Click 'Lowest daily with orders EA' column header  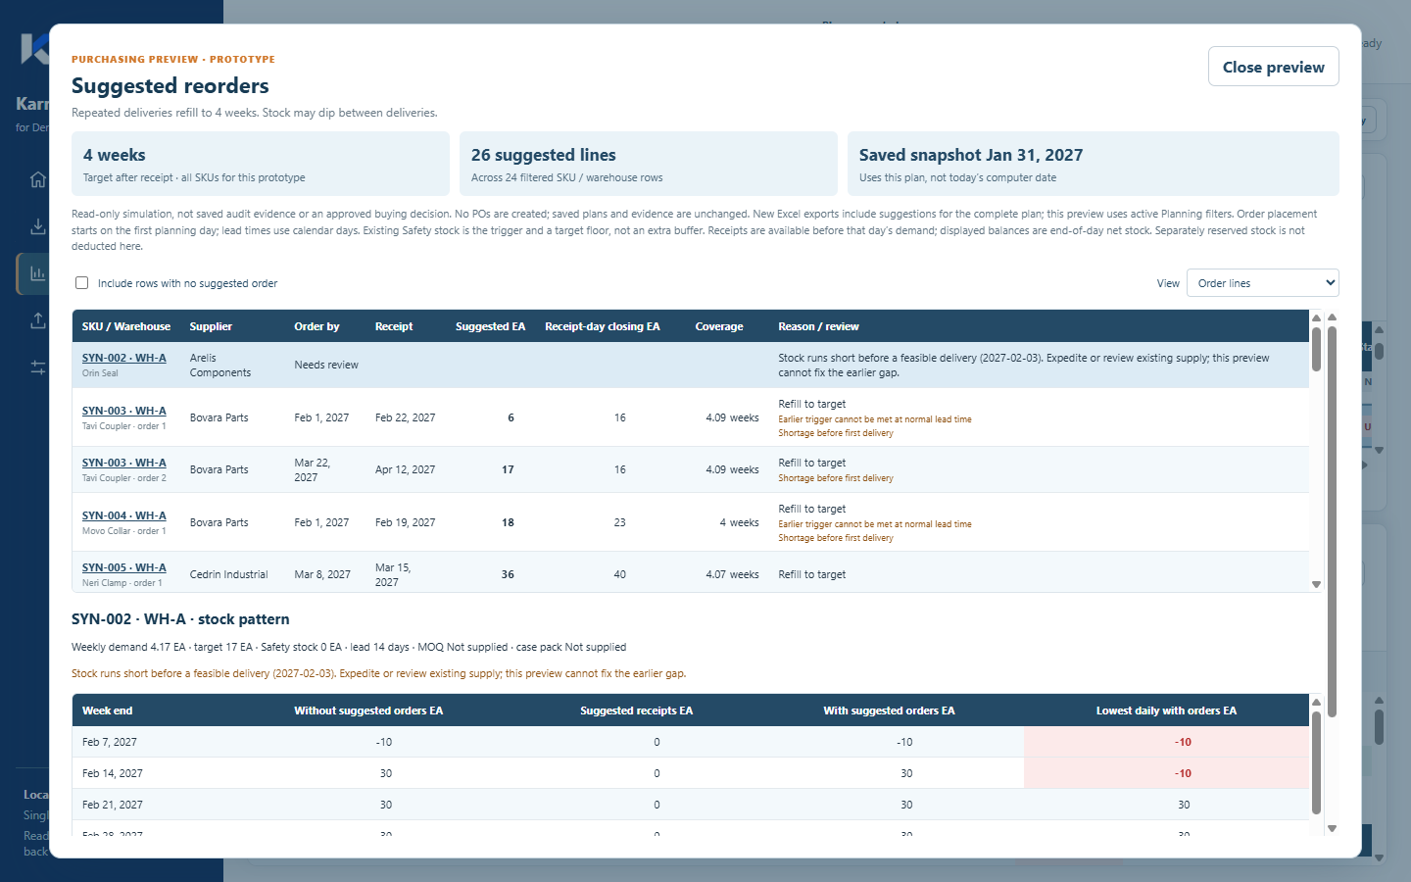click(x=1166, y=710)
